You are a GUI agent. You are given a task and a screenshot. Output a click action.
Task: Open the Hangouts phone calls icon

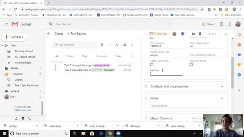(x=29, y=118)
